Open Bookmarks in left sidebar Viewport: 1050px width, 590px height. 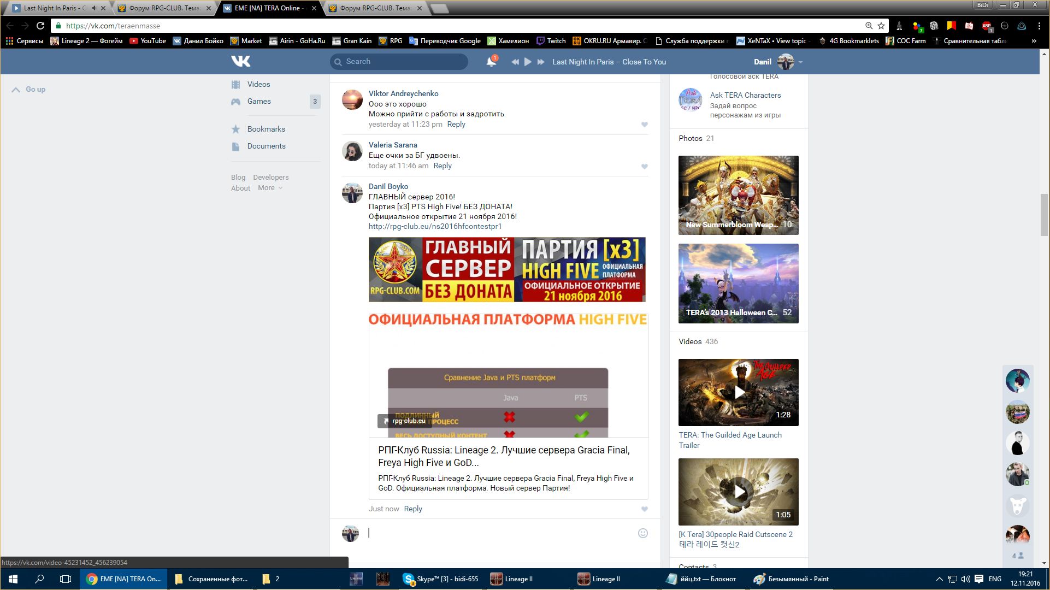[266, 129]
